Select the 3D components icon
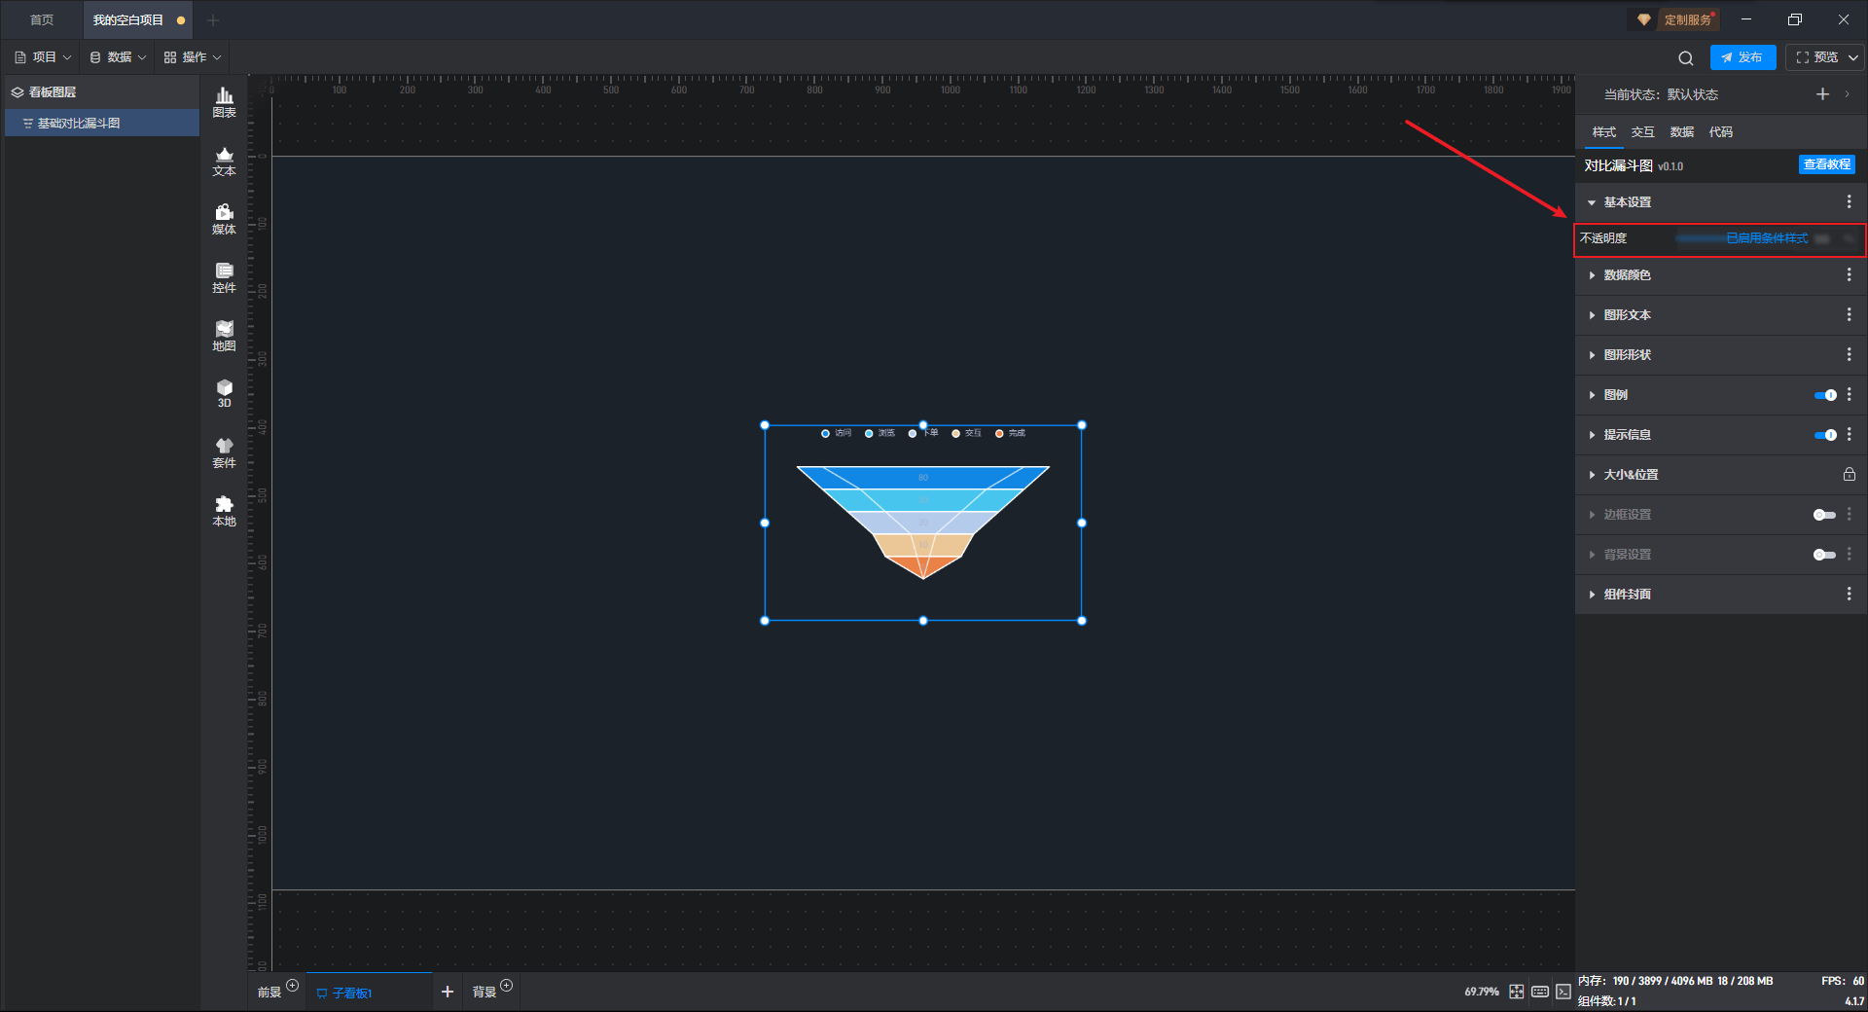 (x=224, y=393)
